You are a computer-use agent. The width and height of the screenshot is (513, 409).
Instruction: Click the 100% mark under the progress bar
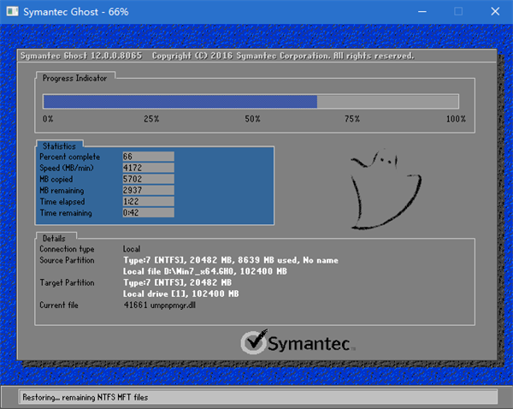456,118
